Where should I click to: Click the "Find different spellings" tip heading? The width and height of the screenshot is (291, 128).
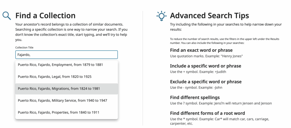[195, 97]
